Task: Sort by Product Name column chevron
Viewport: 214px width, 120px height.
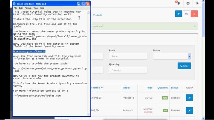Action: (x=102, y=88)
